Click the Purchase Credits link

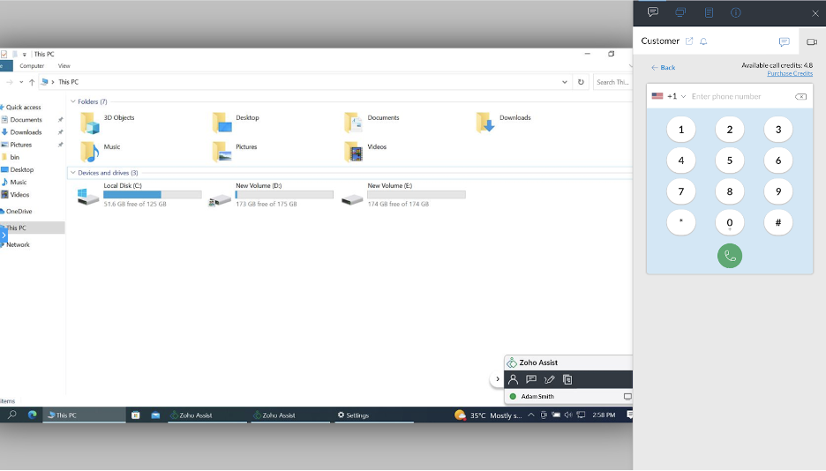point(790,74)
